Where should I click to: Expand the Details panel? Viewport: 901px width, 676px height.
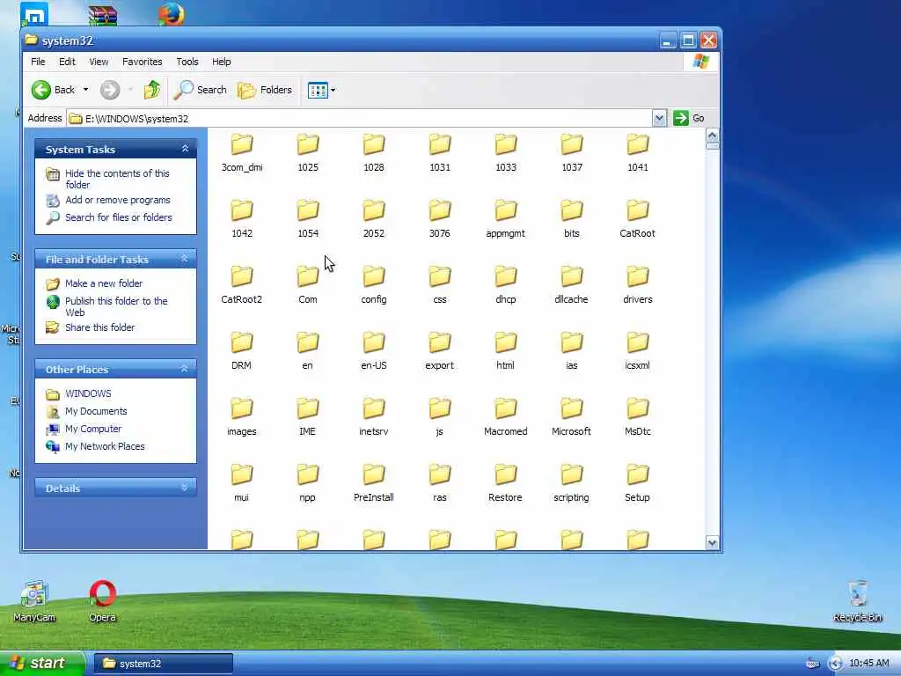pos(185,488)
